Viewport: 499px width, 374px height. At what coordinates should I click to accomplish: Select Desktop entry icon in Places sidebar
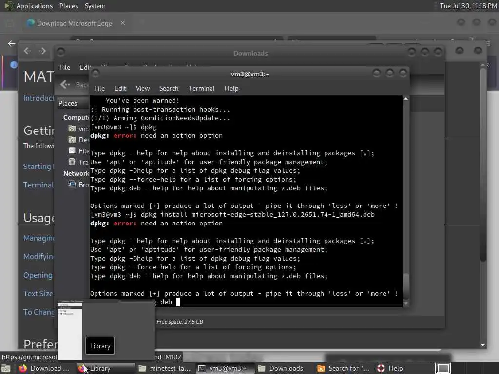[x=72, y=140]
